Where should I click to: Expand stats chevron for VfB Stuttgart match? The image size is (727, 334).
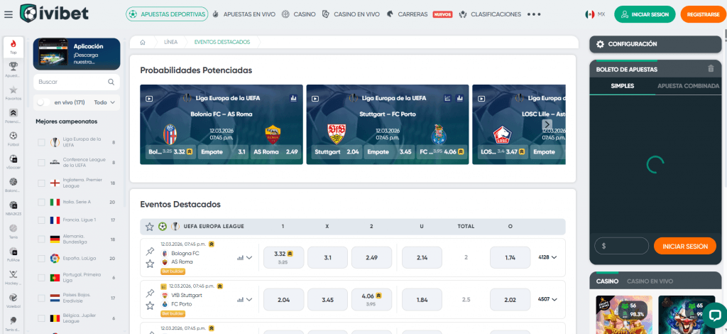(x=249, y=299)
